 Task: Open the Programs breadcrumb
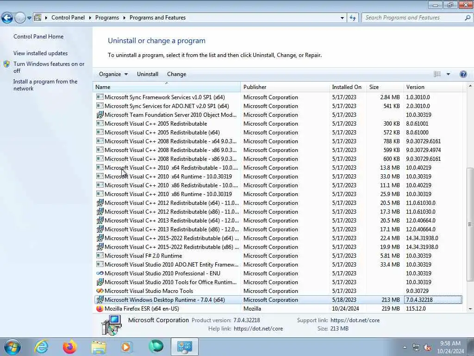(x=107, y=18)
